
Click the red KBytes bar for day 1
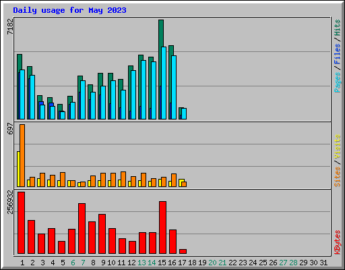21,223
